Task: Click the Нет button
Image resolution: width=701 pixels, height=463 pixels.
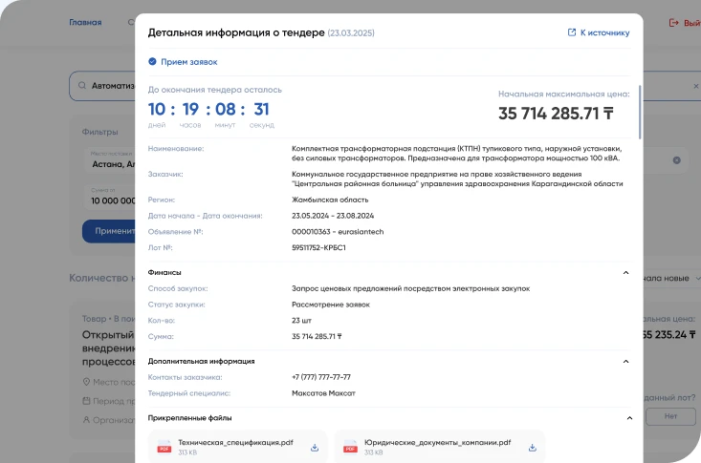Action: click(670, 416)
